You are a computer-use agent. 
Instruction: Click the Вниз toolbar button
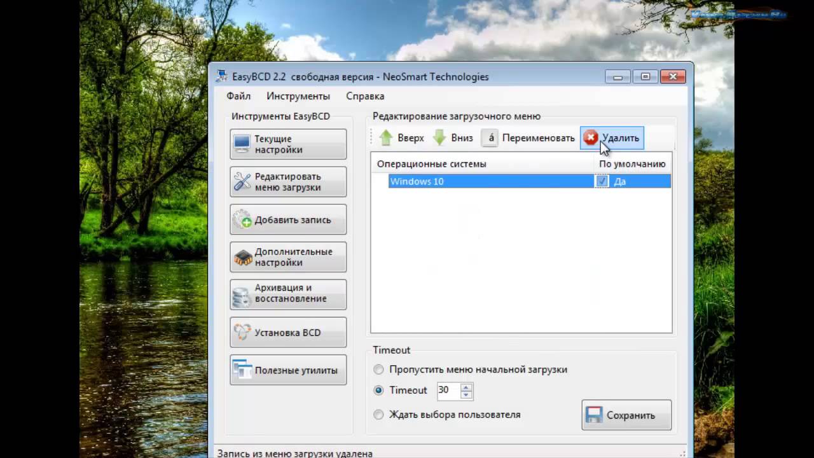453,138
